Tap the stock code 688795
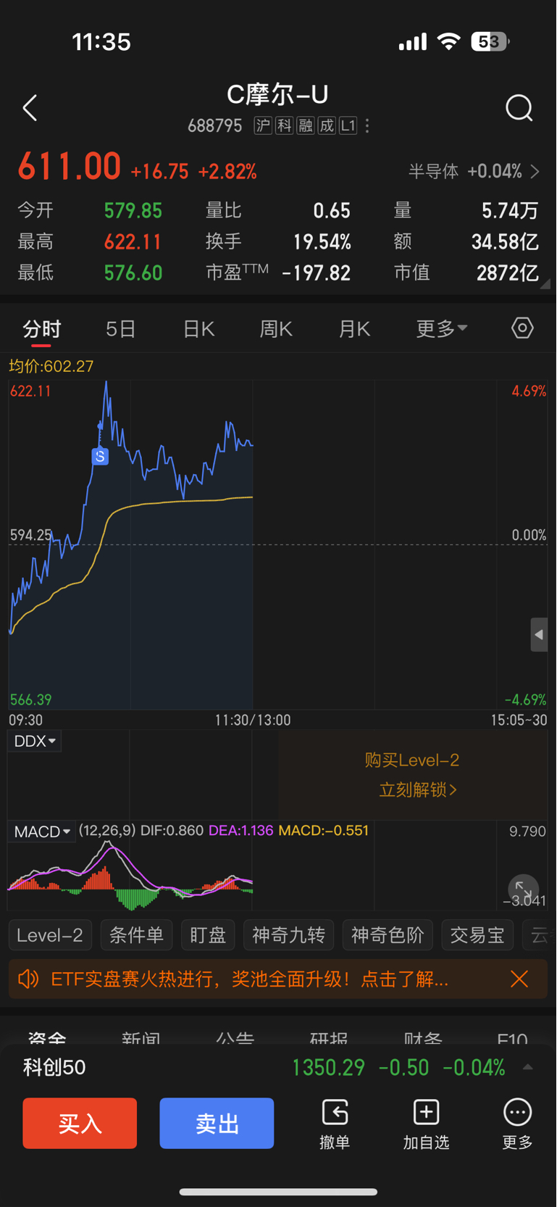Screen dimensions: 557x1207 click(214, 126)
